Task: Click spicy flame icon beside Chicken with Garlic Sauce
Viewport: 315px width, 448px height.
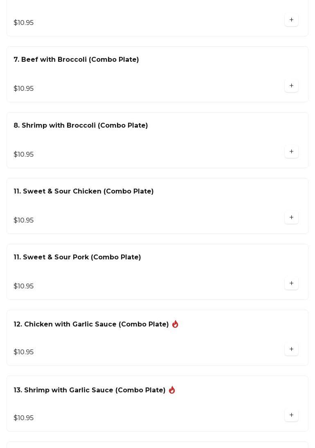Action: (175, 324)
